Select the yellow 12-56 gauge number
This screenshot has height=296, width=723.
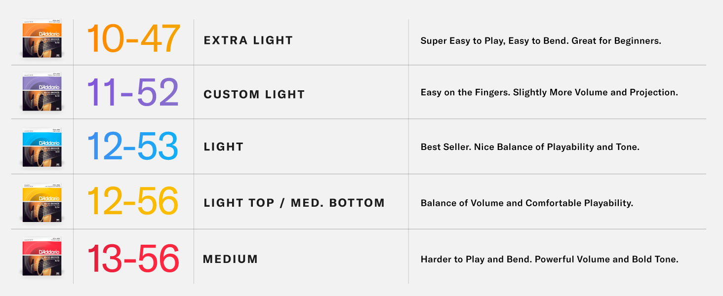tap(132, 202)
